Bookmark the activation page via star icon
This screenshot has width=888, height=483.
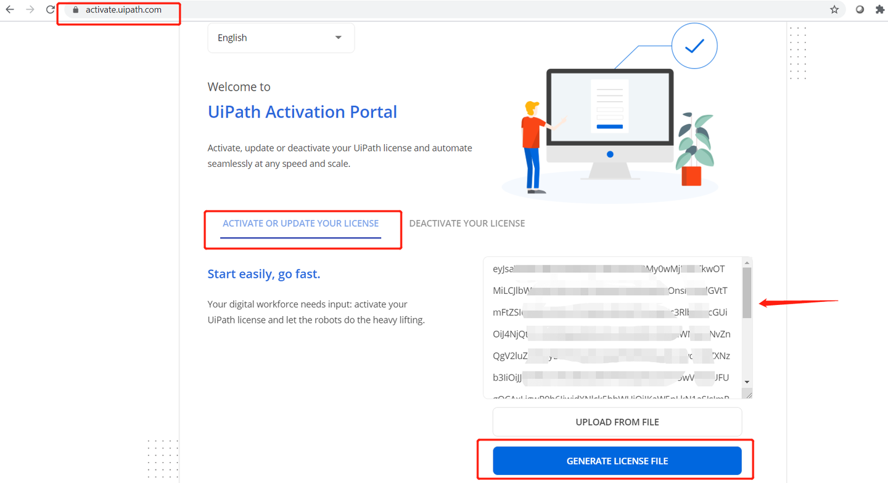836,9
